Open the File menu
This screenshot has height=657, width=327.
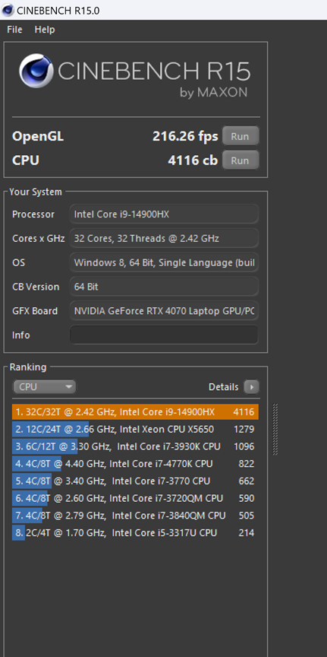(14, 30)
